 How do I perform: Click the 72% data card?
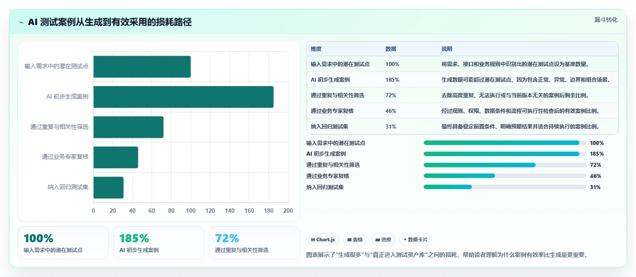[x=254, y=243]
